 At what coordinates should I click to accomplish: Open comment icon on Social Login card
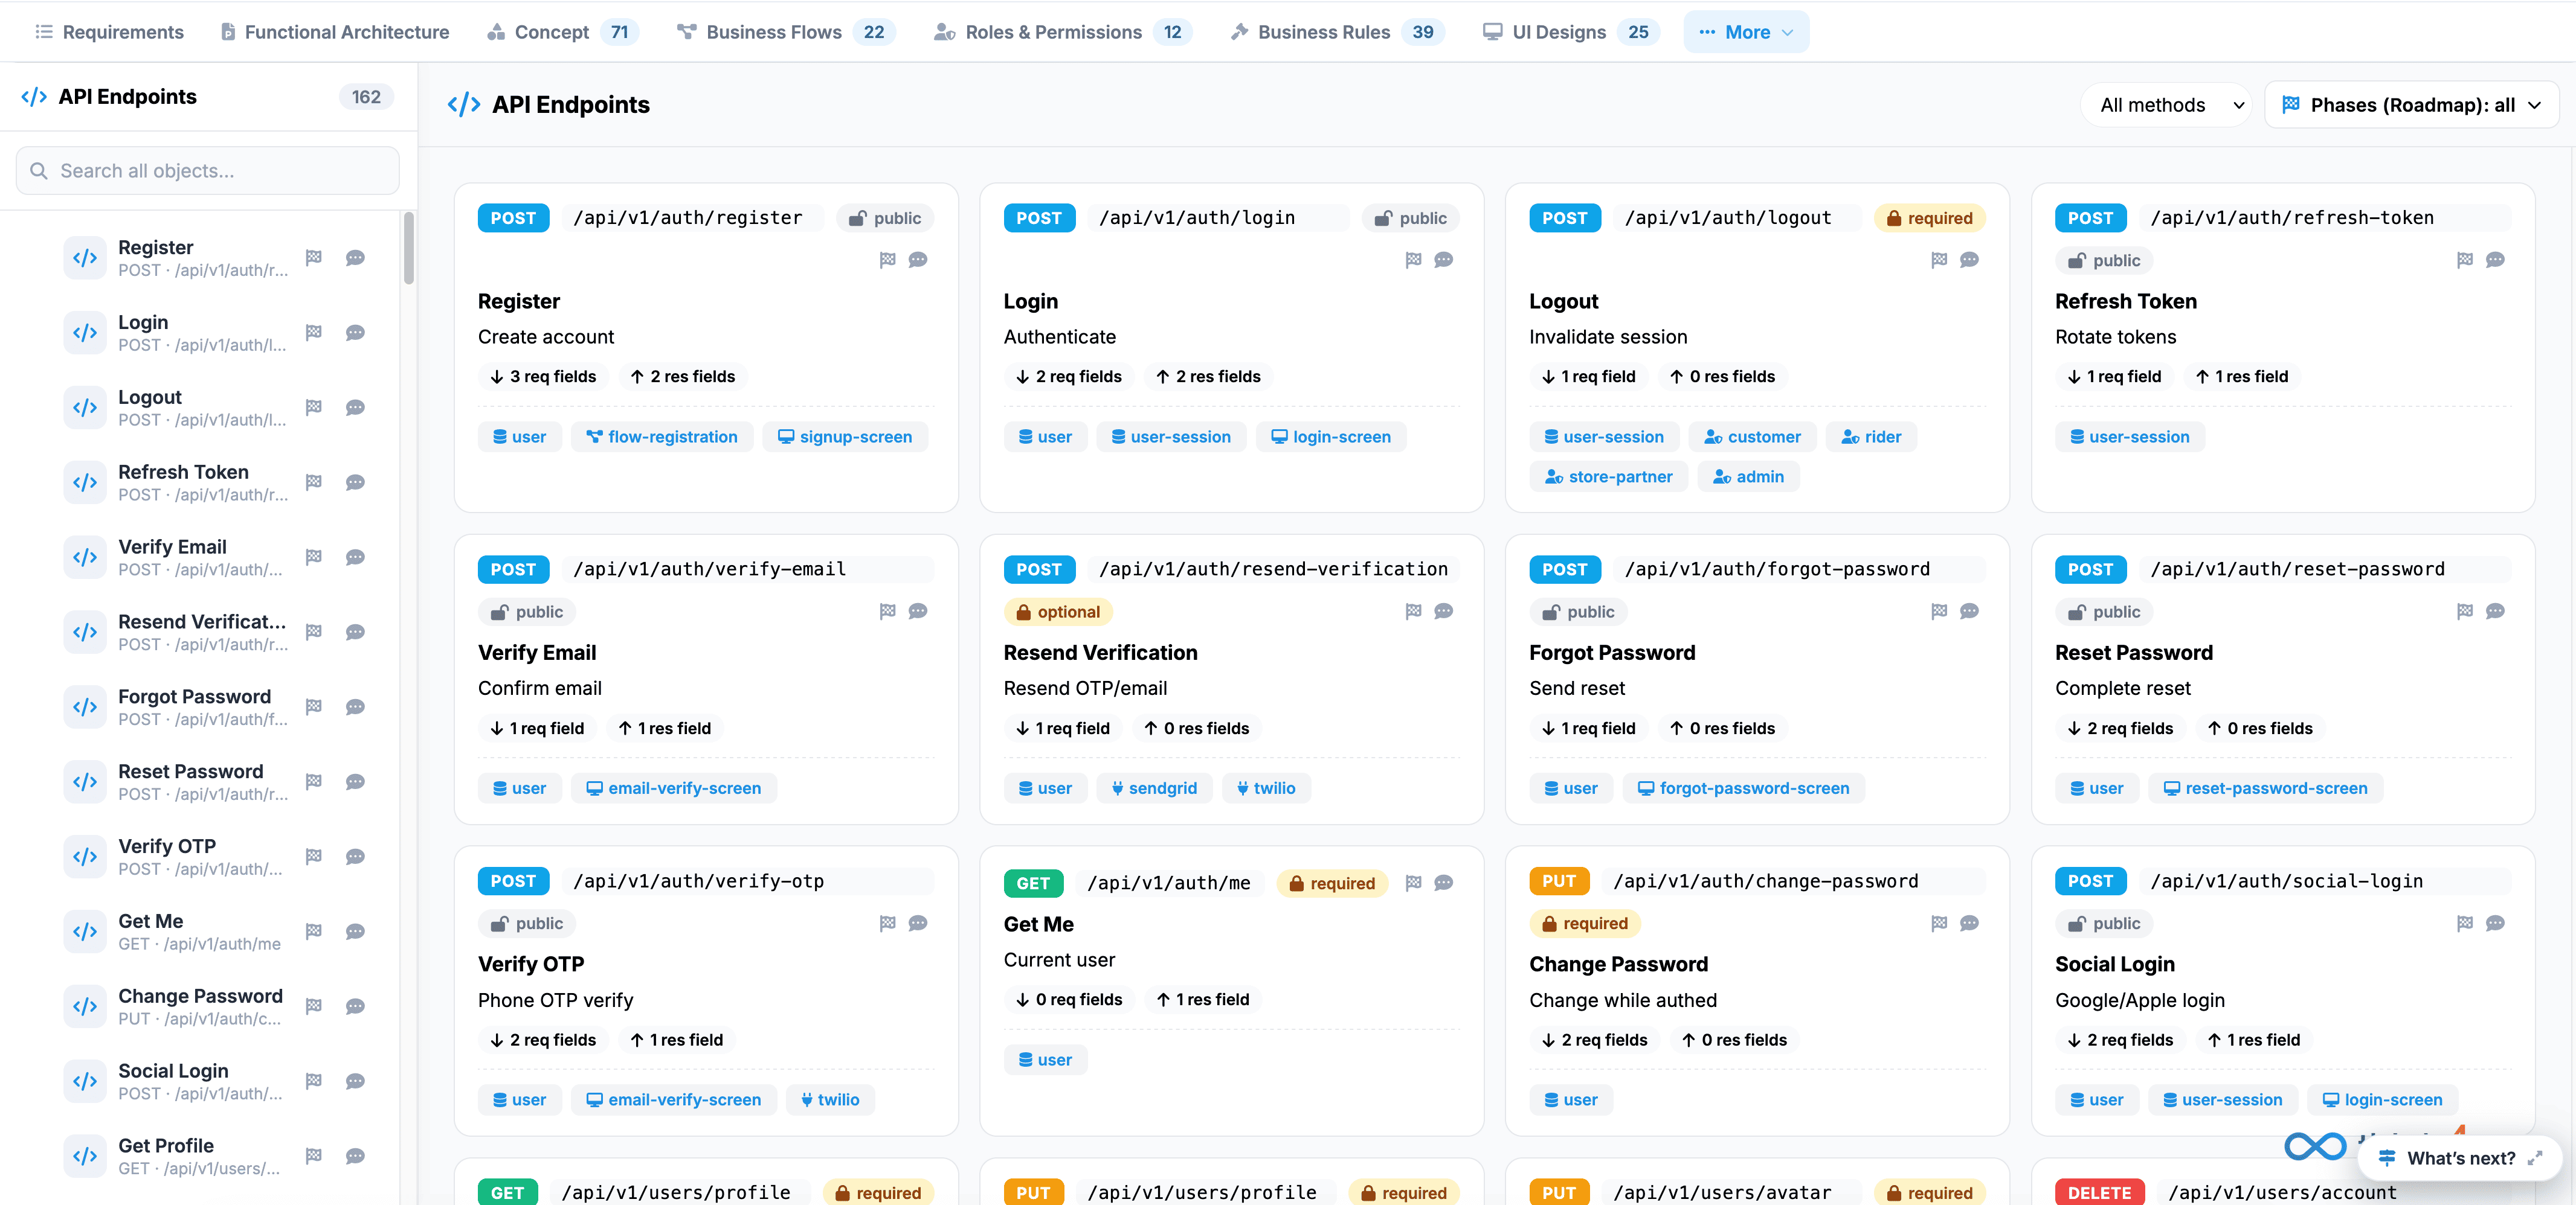2496,923
